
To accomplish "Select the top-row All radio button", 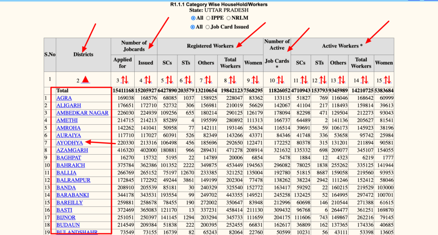I will 193,18.
